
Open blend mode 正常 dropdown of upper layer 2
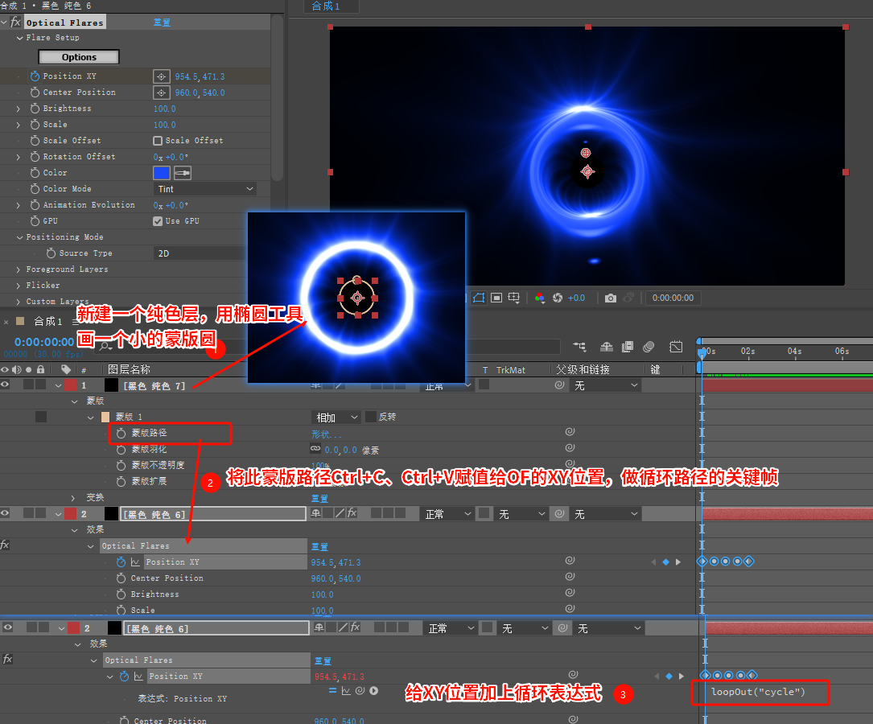click(447, 514)
